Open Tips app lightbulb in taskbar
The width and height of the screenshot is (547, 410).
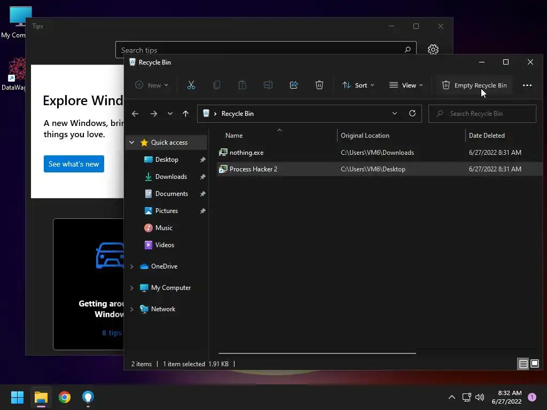click(88, 397)
